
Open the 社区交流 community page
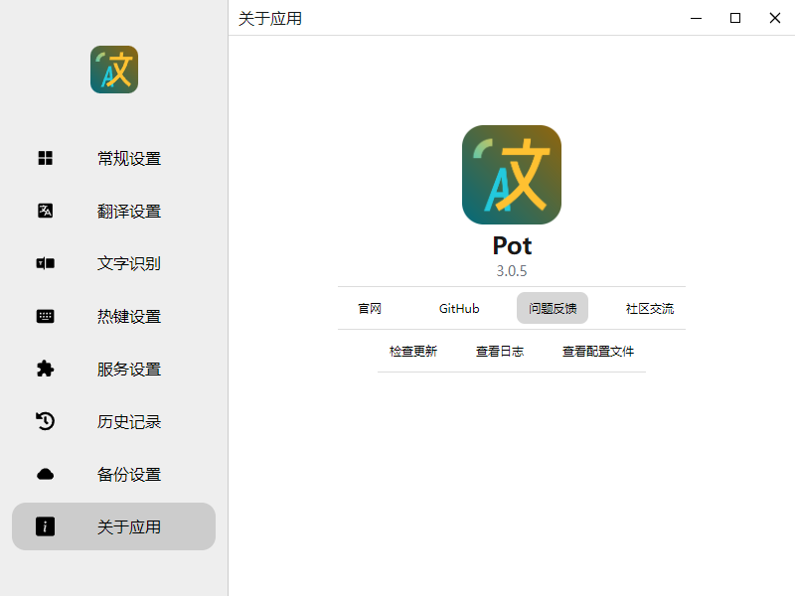[x=651, y=308]
